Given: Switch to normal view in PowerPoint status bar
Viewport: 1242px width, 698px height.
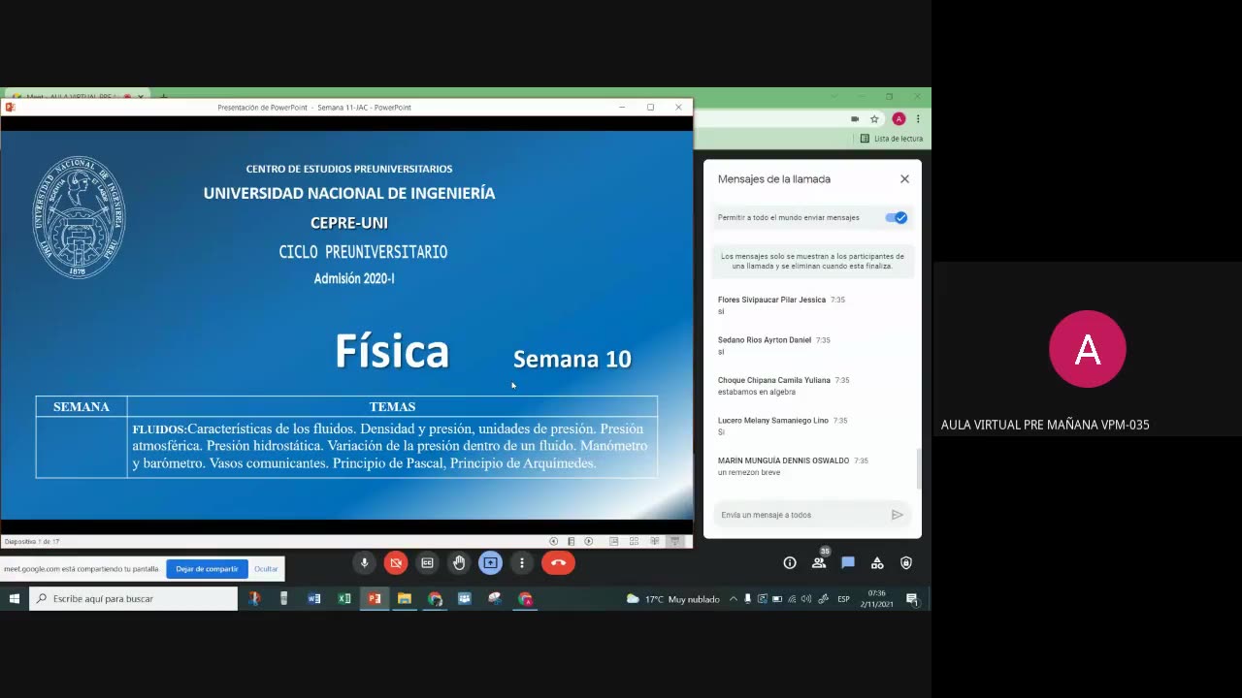Looking at the screenshot, I should point(613,542).
